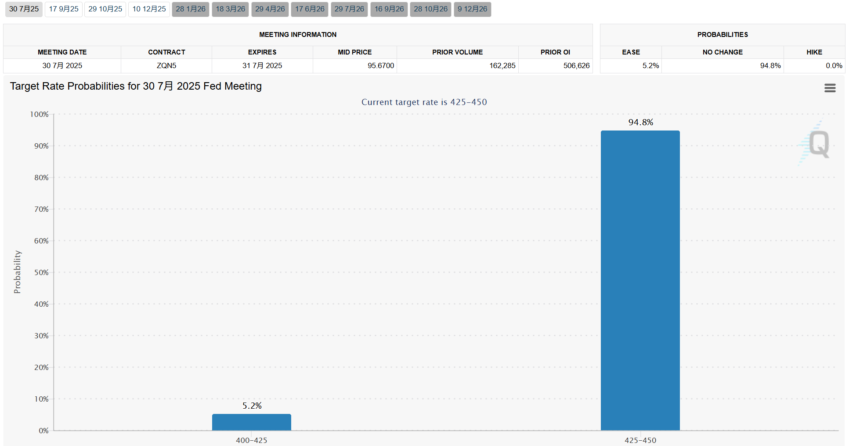Click the chart title Target Rate Probabilities
The image size is (849, 446).
(x=136, y=86)
